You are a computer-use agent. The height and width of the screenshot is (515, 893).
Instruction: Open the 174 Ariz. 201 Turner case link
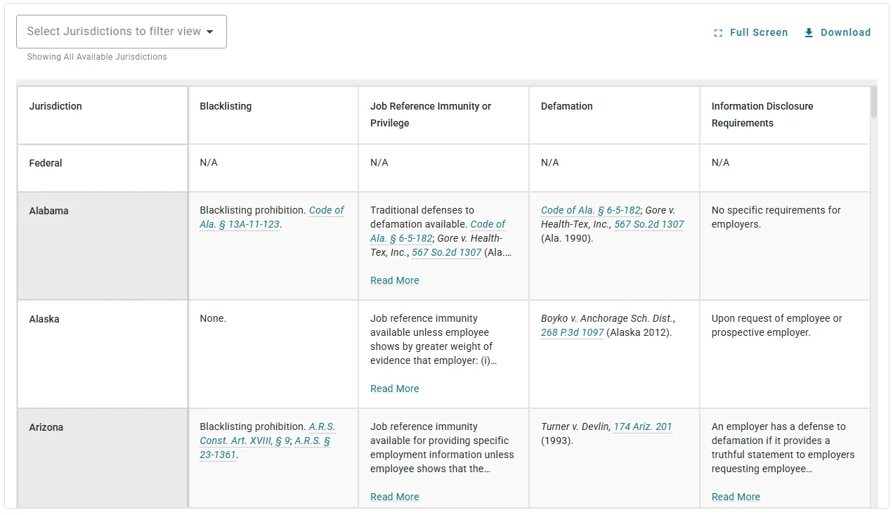(x=642, y=426)
